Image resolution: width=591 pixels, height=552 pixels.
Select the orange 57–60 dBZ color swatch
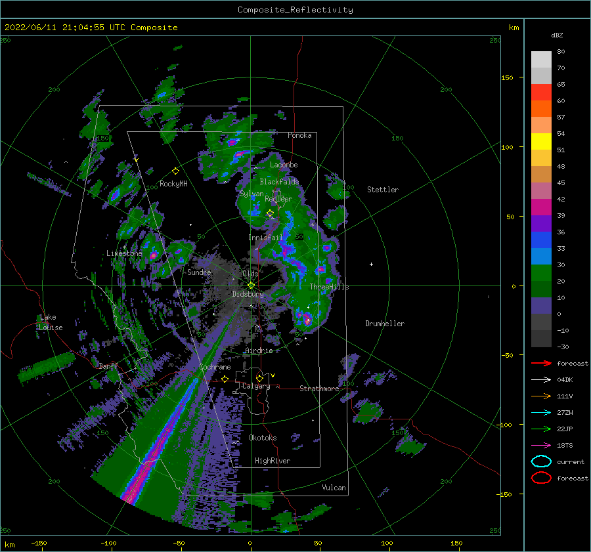tap(541, 108)
